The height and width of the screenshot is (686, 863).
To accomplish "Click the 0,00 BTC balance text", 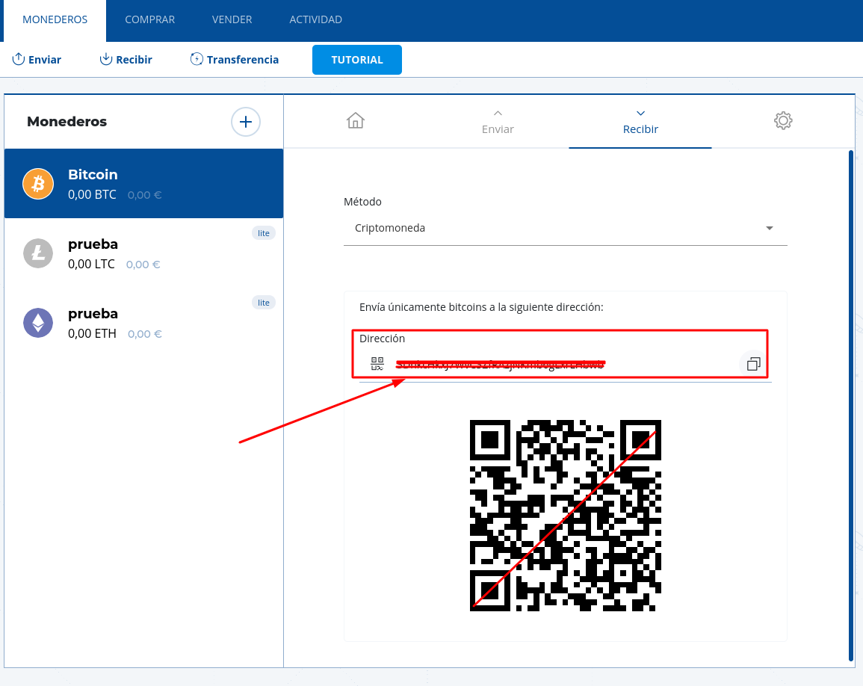I will tap(92, 194).
